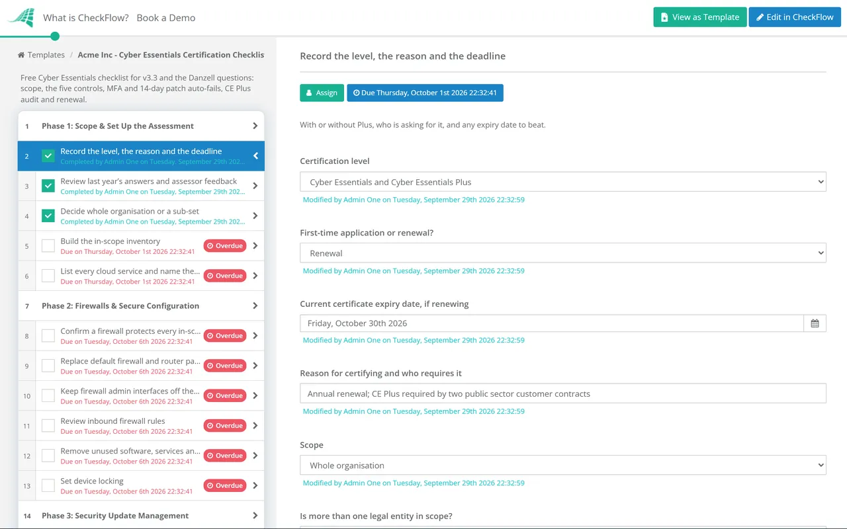Select Keep firewall admin interfaces off task row
This screenshot has height=529, width=847.
(141, 395)
